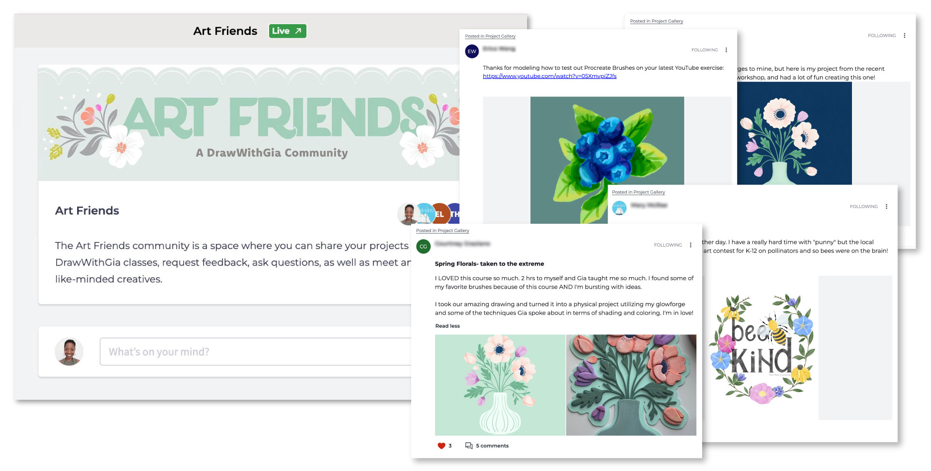Click the red heart like icon
Viewport: 931px width, 471px height.
coord(441,446)
